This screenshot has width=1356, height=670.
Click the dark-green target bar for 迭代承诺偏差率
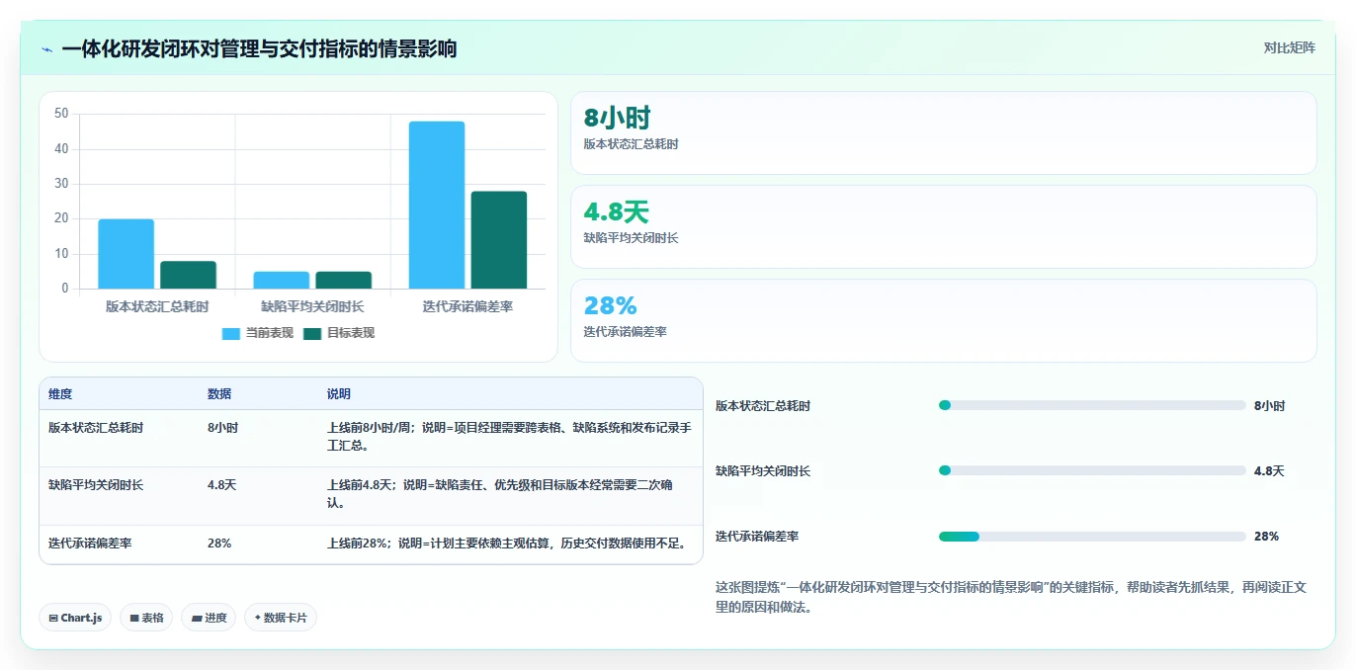click(499, 240)
